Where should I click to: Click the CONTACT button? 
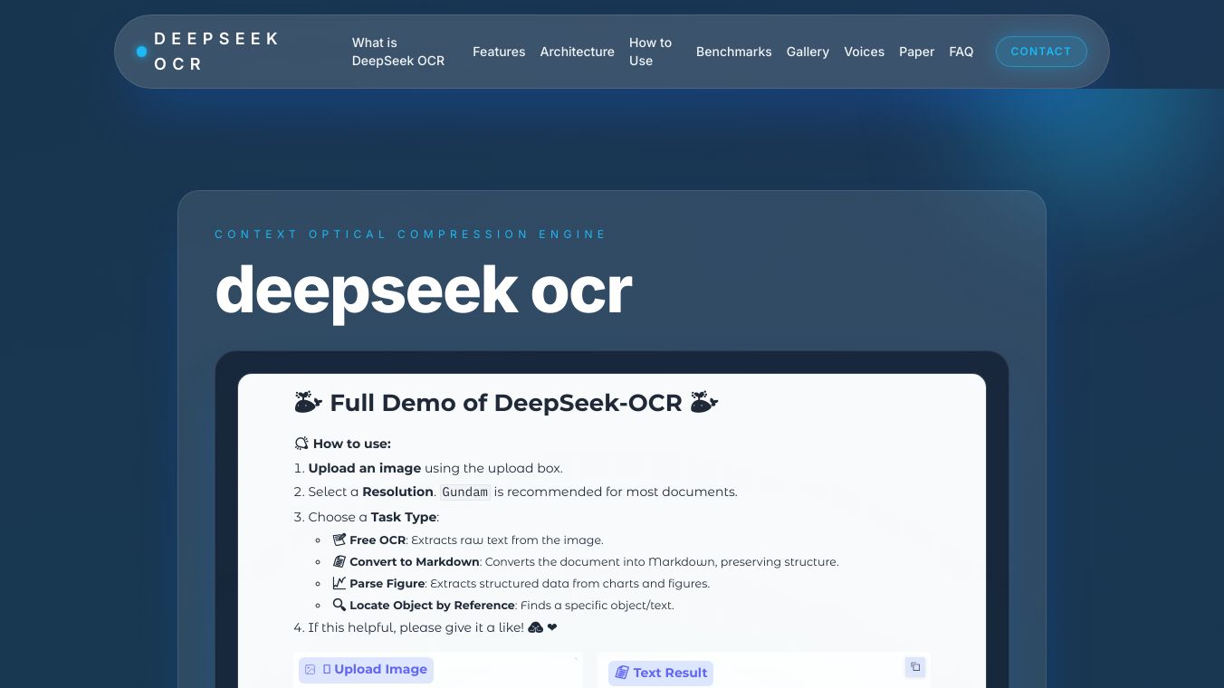tap(1041, 52)
